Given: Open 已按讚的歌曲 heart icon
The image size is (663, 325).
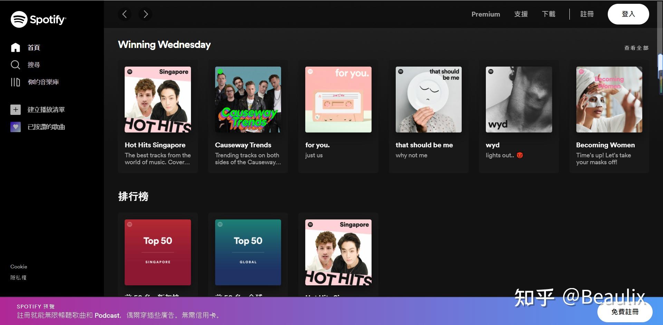Looking at the screenshot, I should tap(16, 127).
